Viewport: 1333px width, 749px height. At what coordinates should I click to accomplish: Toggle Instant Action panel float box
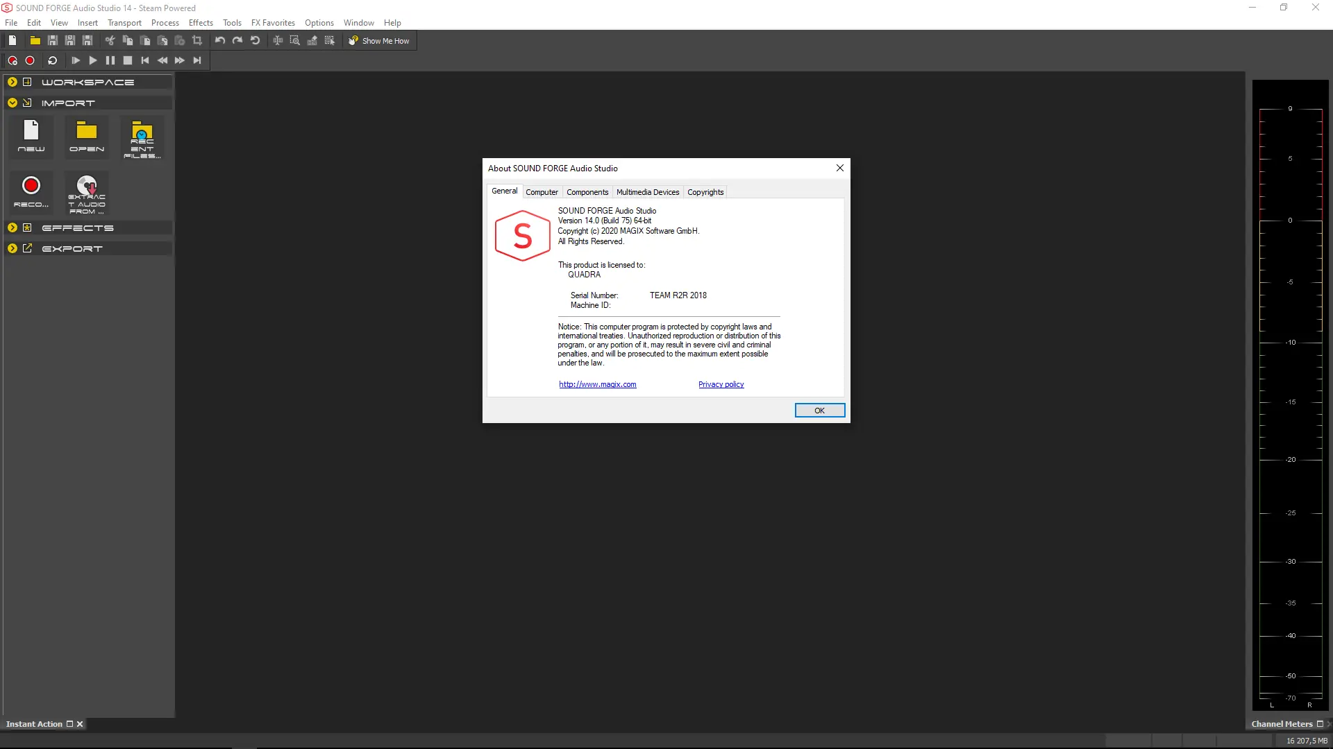[69, 724]
